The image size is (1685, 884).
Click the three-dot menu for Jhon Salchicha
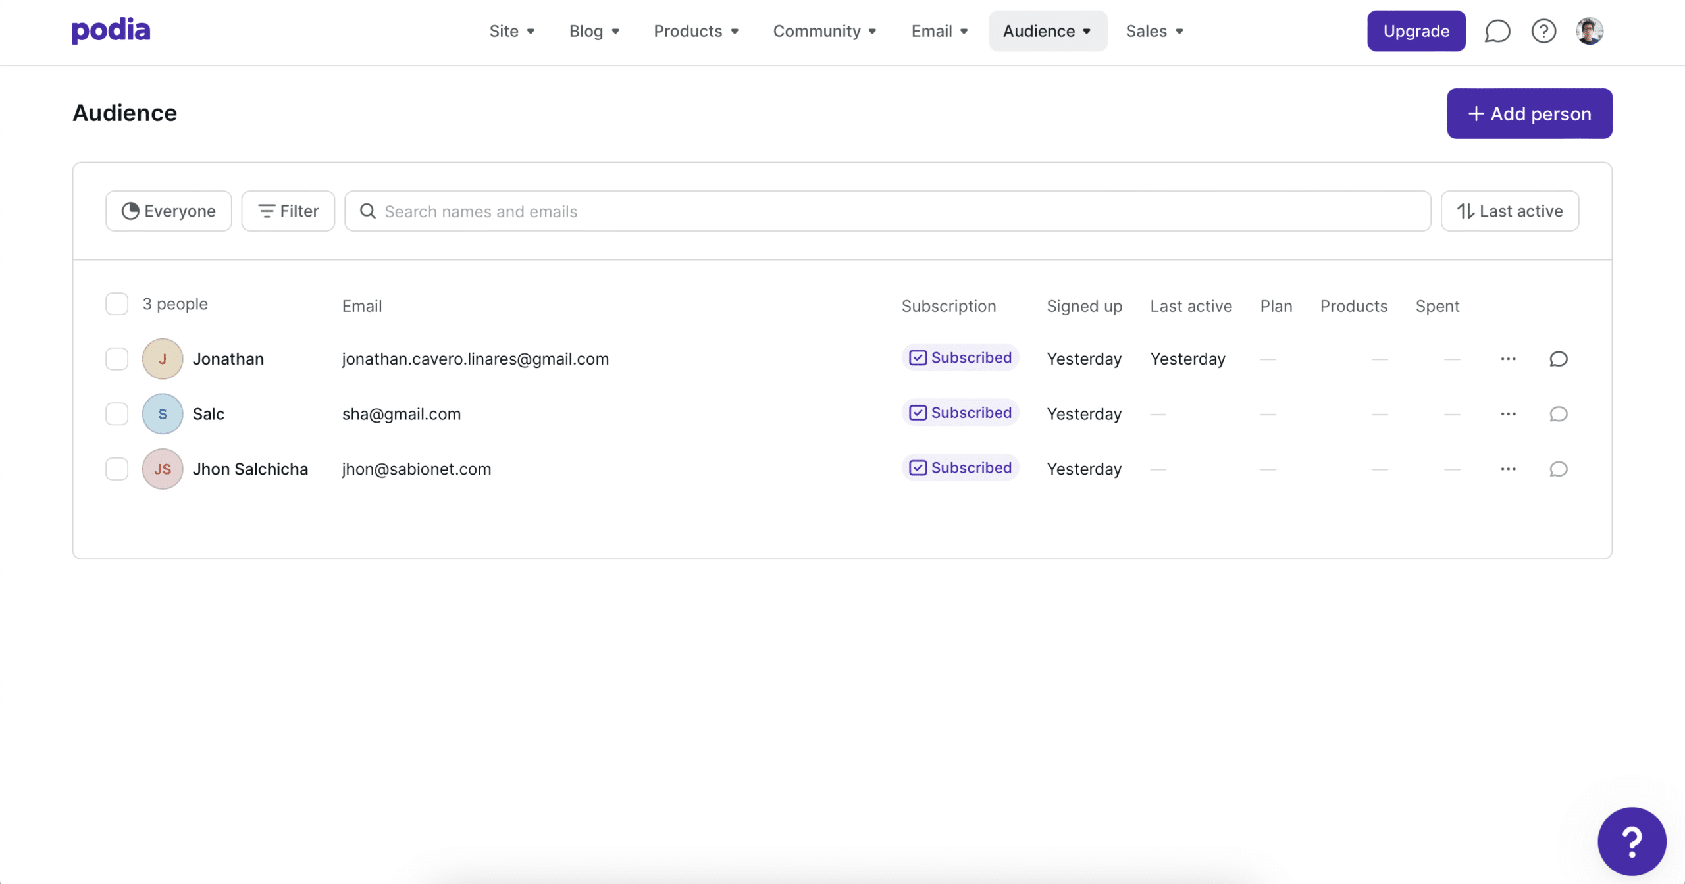pyautogui.click(x=1508, y=468)
